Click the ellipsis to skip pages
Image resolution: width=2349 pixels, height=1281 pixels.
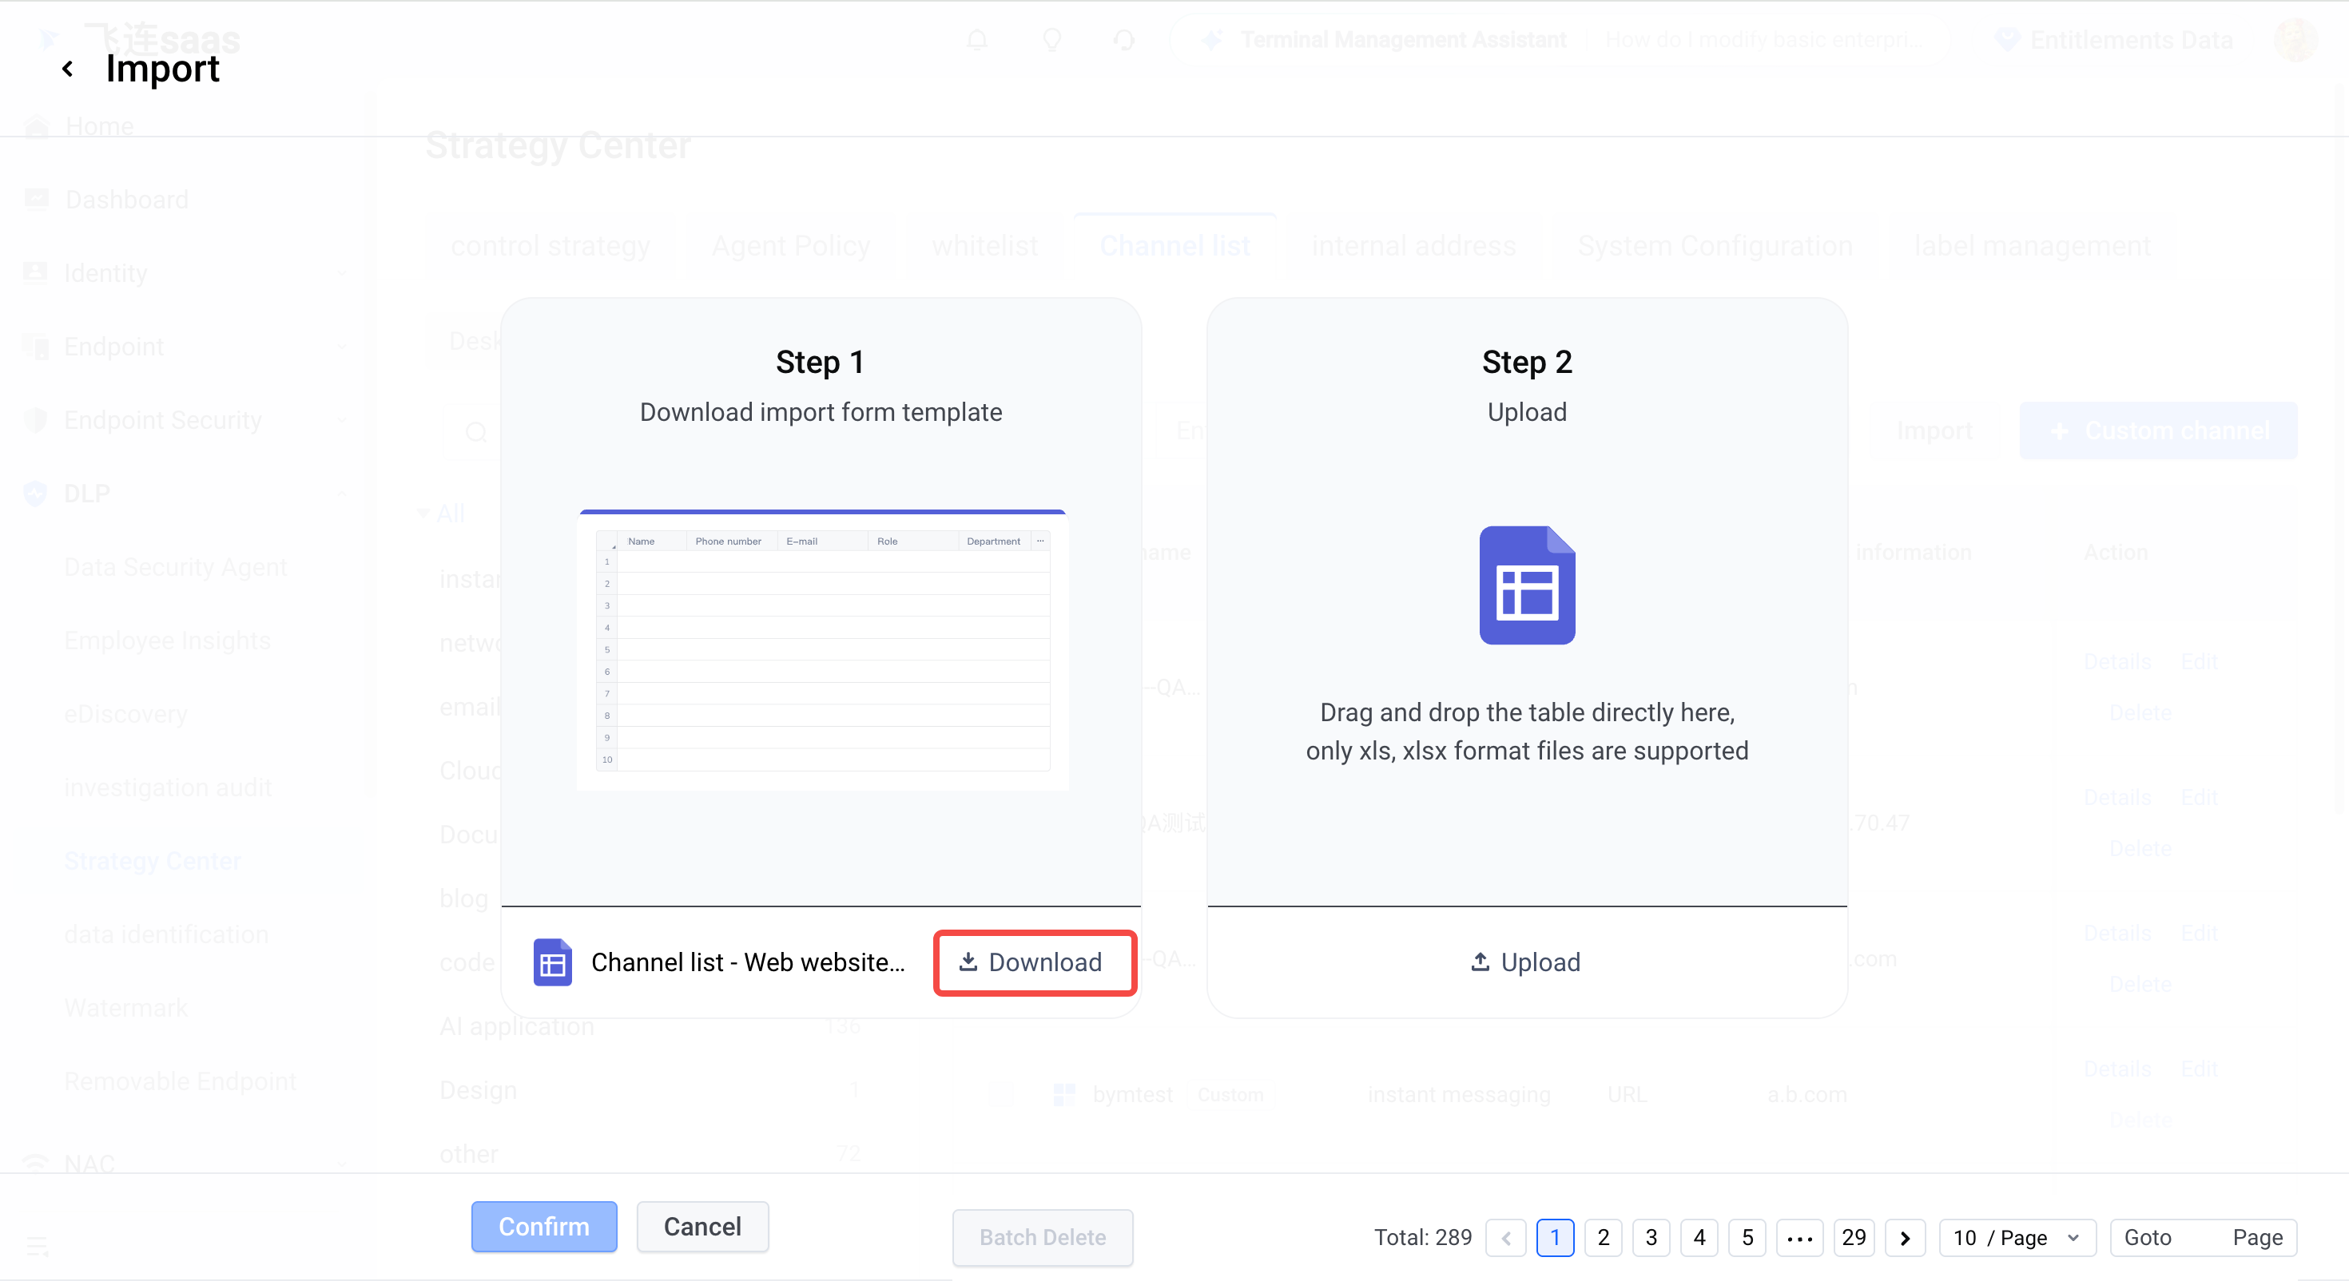[1799, 1238]
